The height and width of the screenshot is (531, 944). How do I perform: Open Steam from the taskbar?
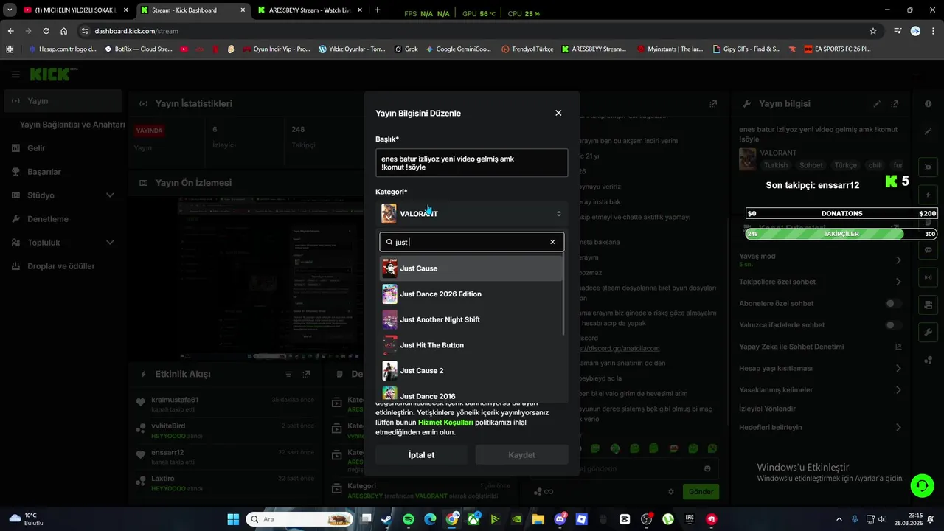(386, 519)
